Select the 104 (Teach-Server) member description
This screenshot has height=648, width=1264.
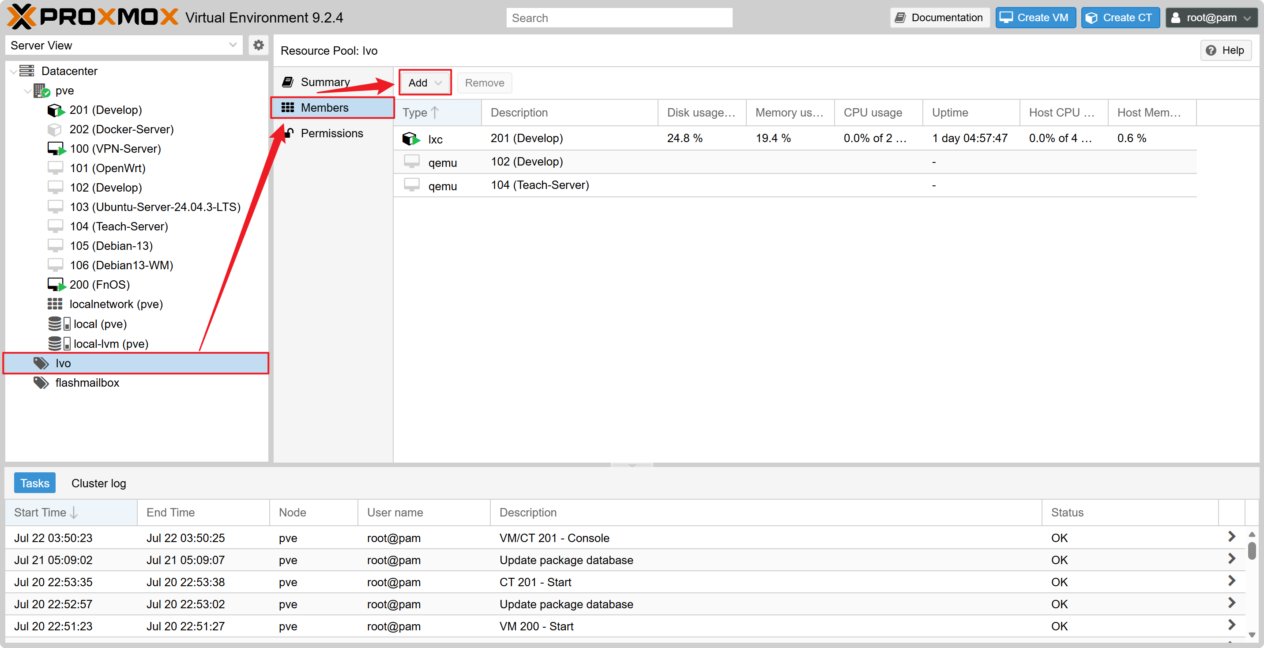[540, 185]
